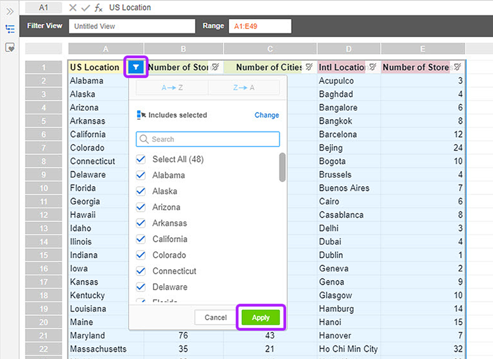493x359 pixels.
Task: Click the formula bar confirm checkmark icon
Action: coord(85,7)
